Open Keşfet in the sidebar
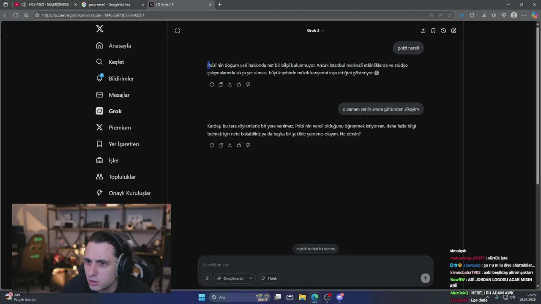 110,62
